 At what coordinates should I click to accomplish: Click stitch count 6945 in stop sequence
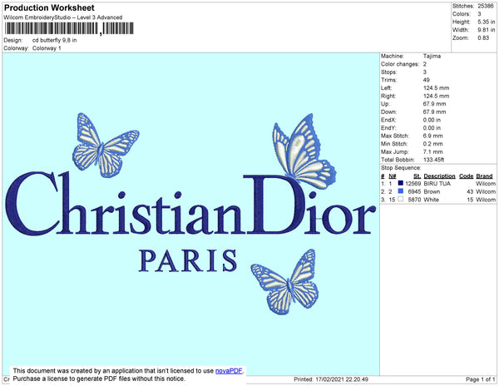414,191
